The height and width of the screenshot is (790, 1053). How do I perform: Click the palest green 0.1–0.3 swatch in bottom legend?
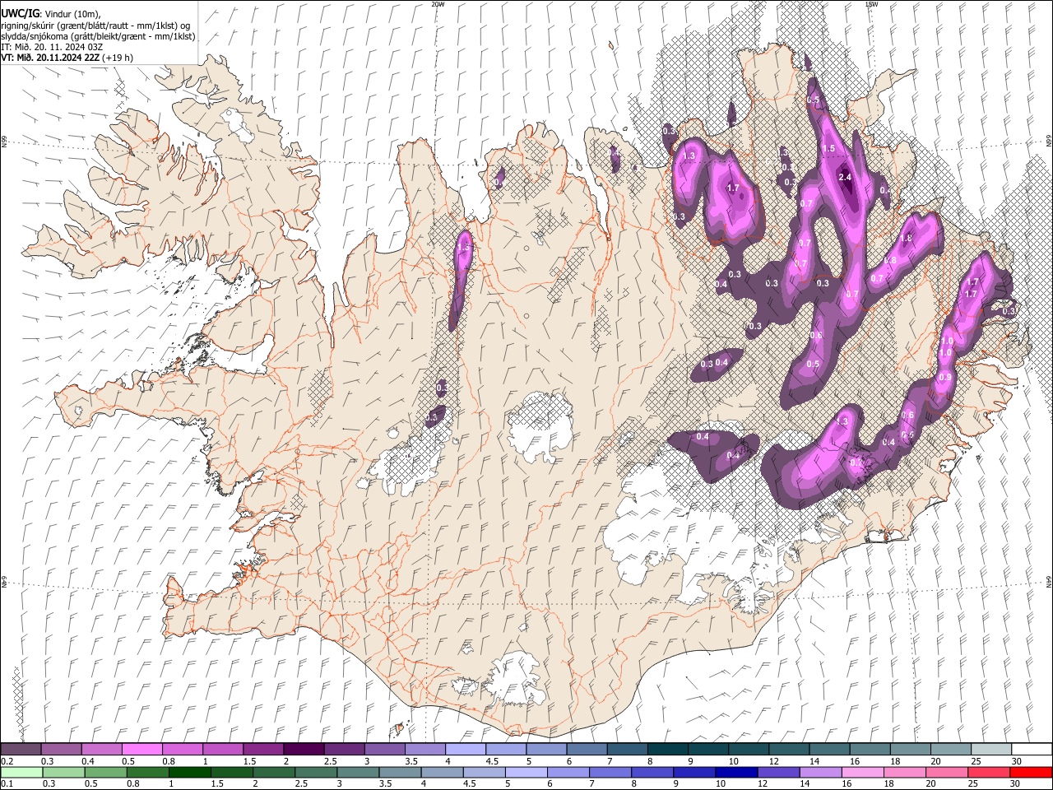click(21, 772)
